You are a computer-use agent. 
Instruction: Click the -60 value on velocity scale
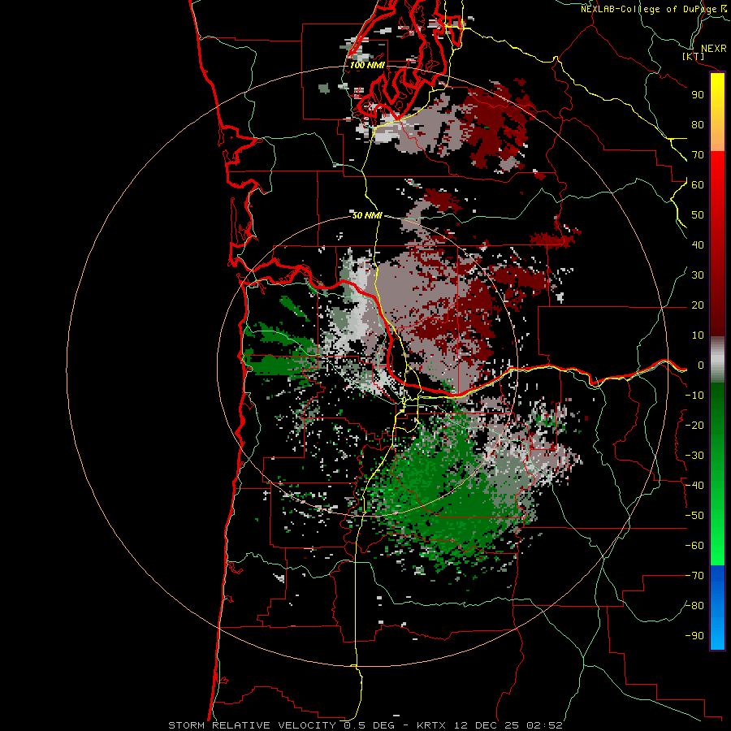pyautogui.click(x=694, y=546)
